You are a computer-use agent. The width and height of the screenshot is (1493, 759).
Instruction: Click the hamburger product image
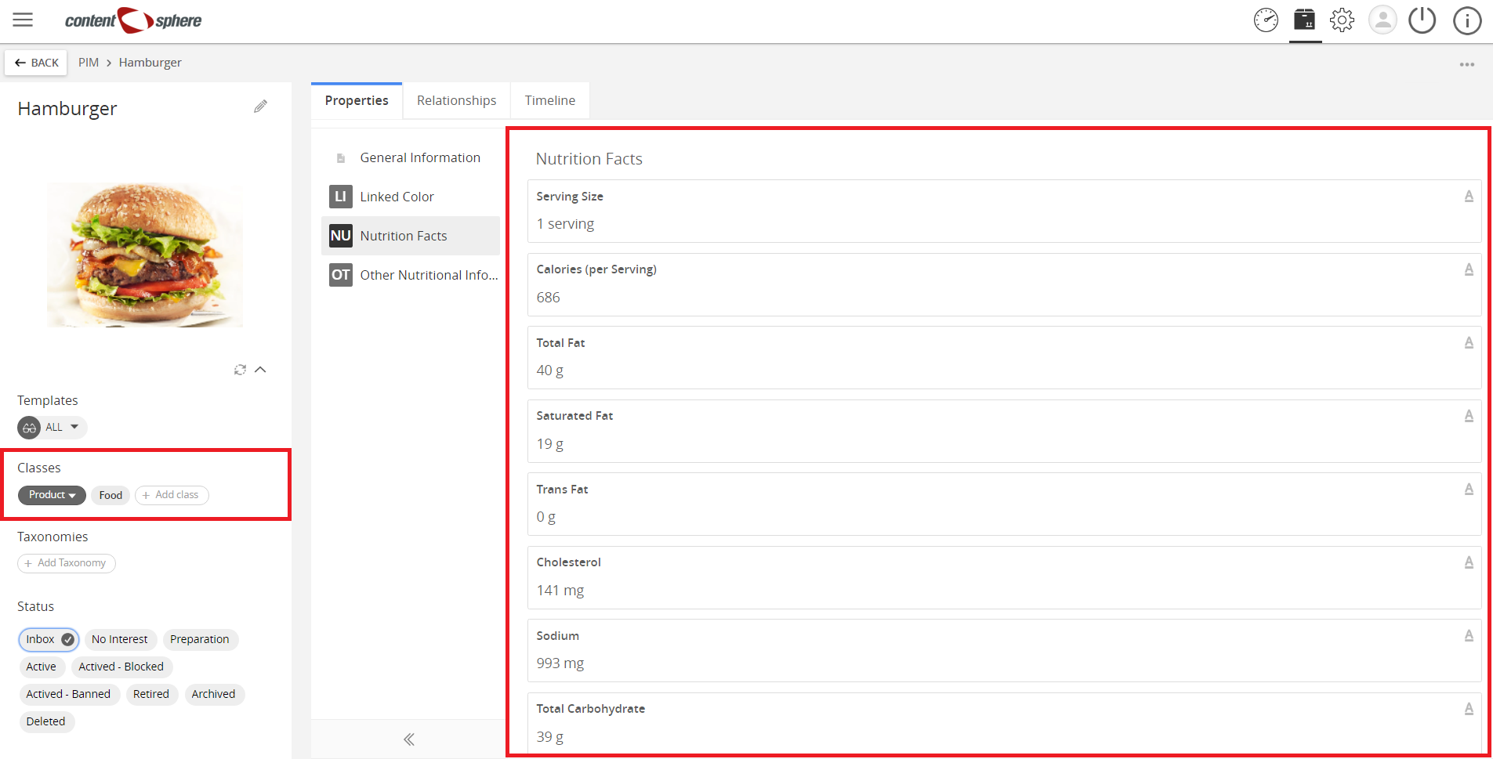click(145, 255)
